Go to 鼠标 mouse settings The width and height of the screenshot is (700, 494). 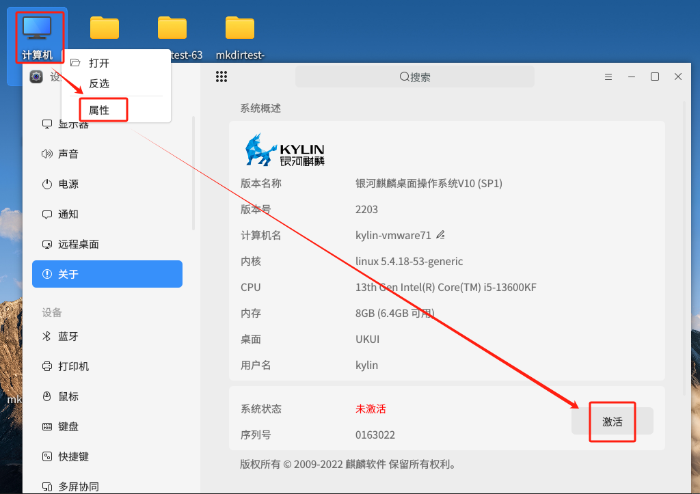(x=68, y=396)
